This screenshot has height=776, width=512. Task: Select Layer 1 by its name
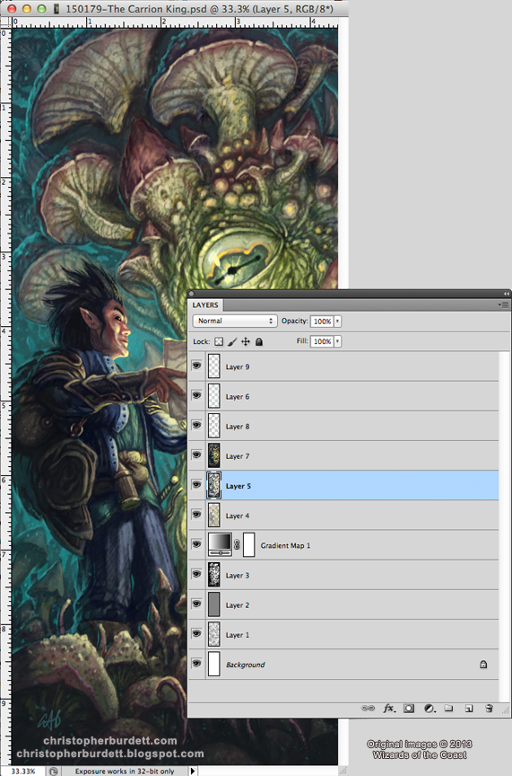tap(238, 634)
